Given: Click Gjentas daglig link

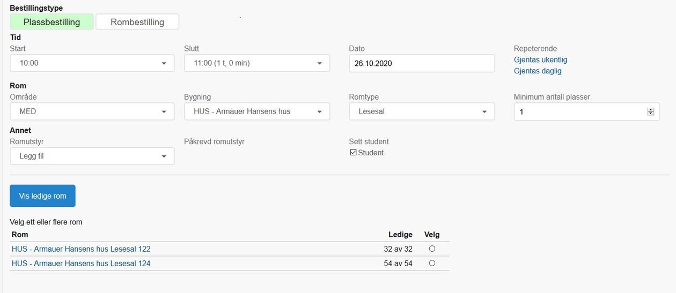Looking at the screenshot, I should click(x=538, y=71).
